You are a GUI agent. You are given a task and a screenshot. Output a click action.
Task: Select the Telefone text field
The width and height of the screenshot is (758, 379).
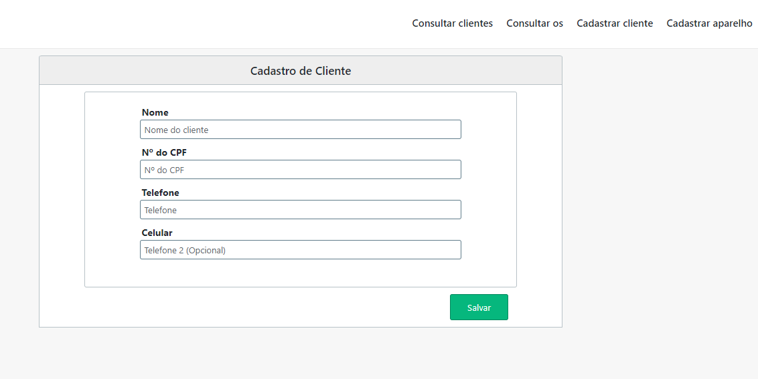click(300, 210)
